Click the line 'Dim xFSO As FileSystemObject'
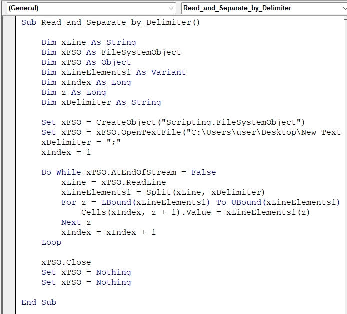Viewport: 347px width, 314px height. coord(111,52)
